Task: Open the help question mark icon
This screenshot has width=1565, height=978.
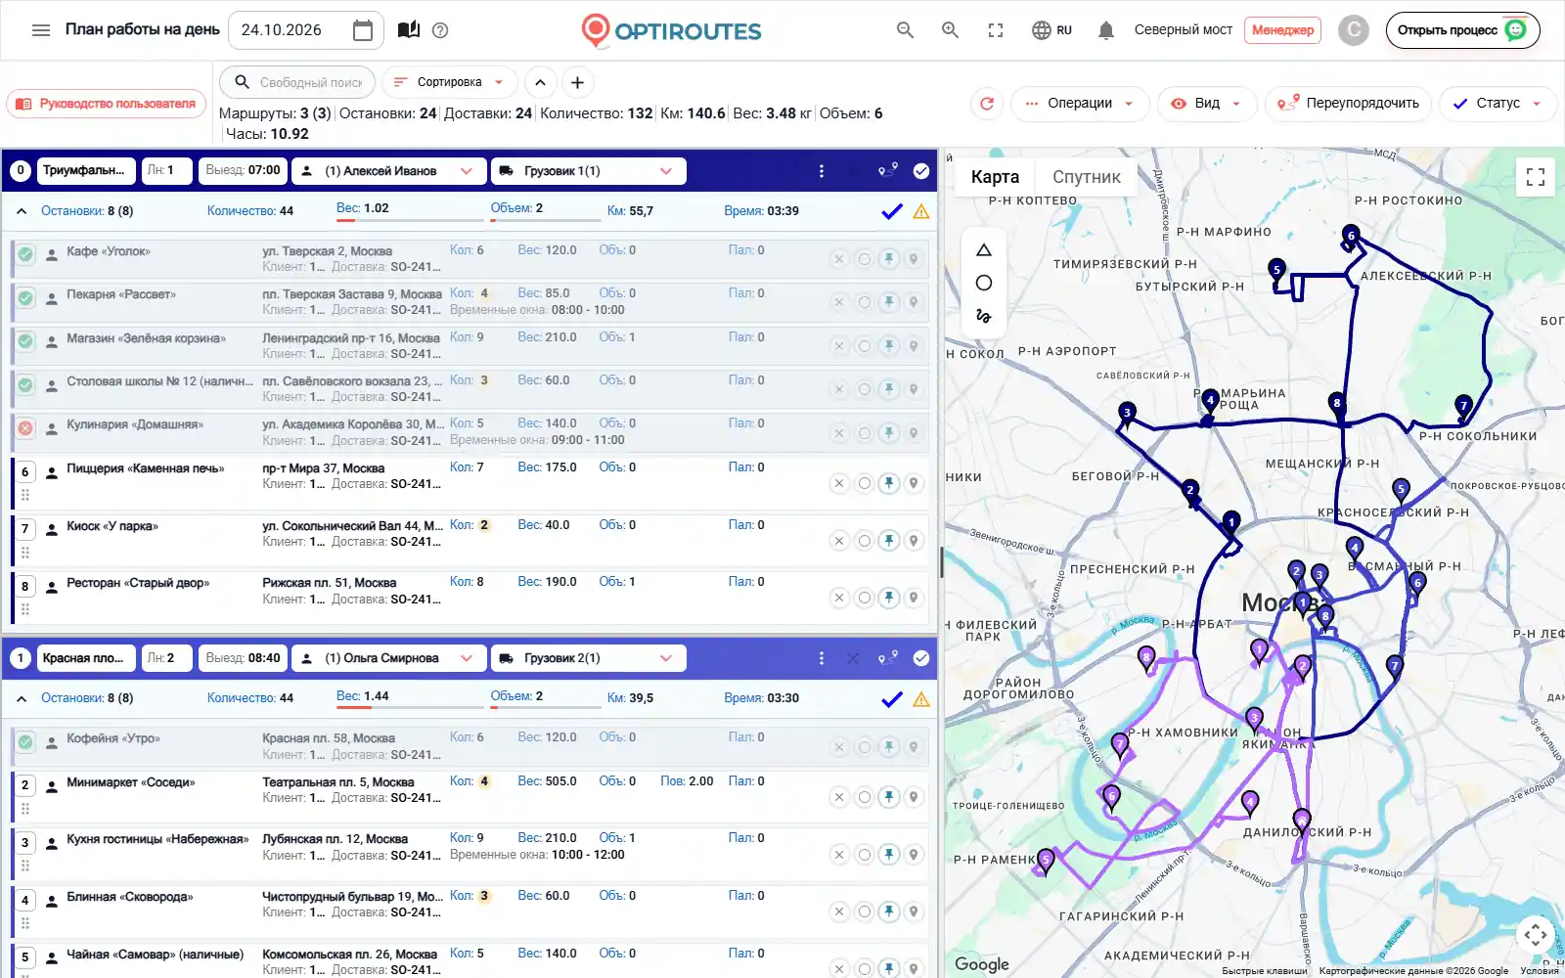Action: 440,30
